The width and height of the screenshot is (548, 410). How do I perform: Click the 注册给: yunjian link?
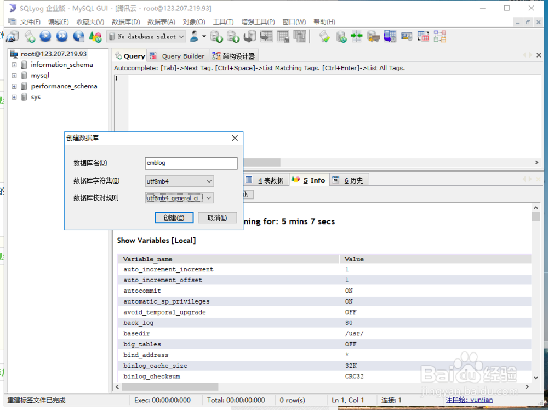pos(469,400)
